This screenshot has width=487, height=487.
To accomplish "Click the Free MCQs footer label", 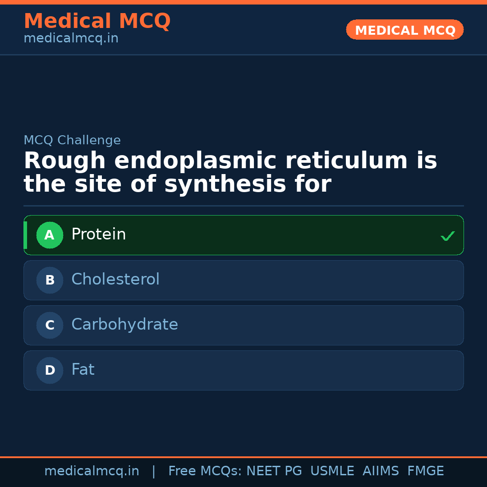I will pos(205,471).
